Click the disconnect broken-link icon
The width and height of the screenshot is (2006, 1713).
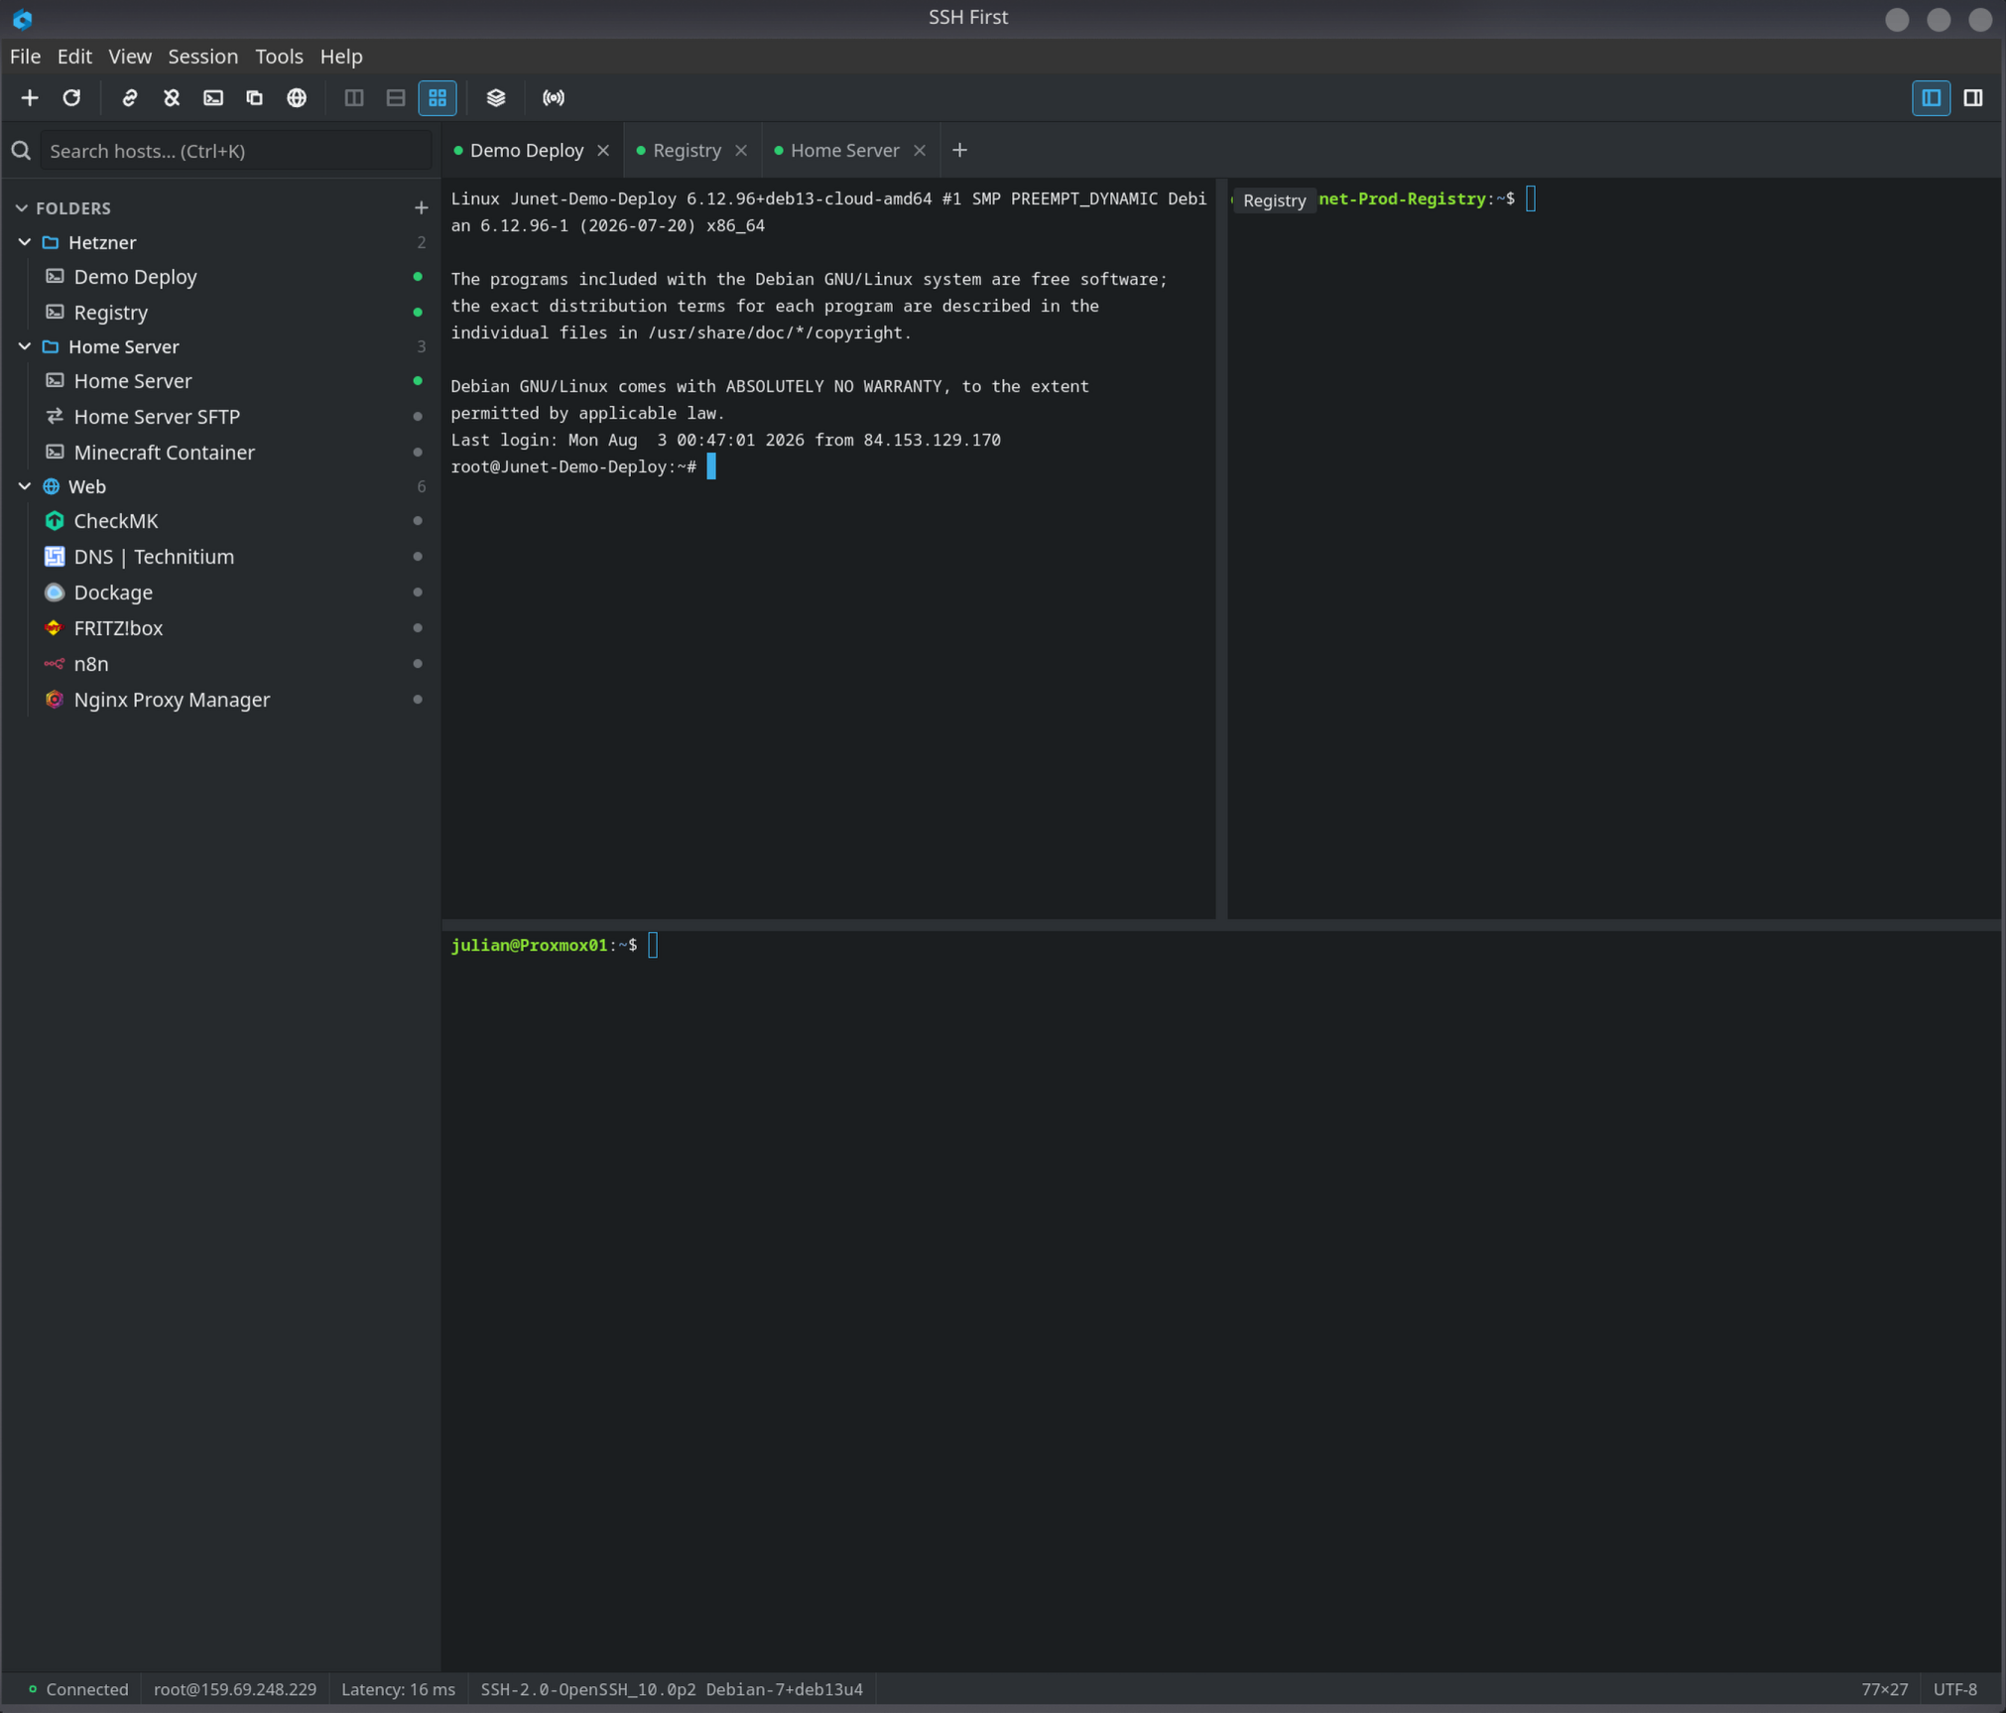click(x=172, y=97)
